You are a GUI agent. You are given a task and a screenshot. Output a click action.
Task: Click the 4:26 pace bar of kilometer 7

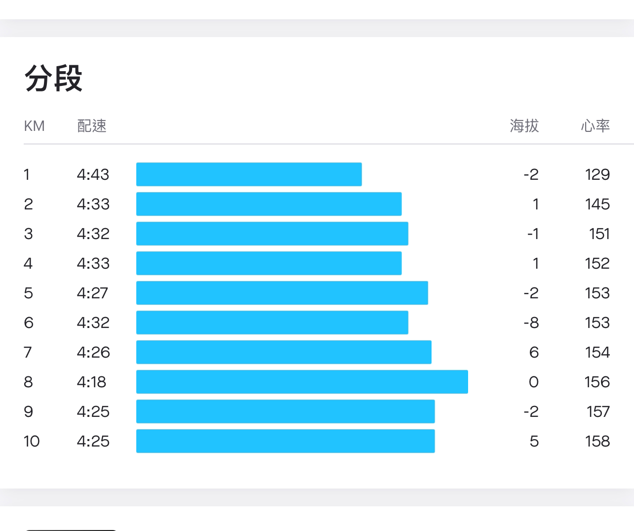point(284,352)
